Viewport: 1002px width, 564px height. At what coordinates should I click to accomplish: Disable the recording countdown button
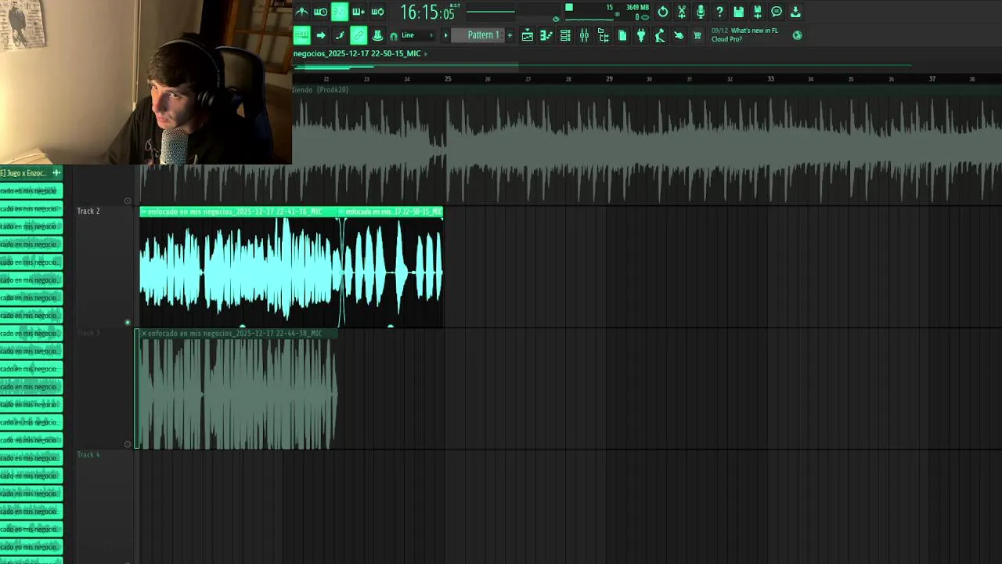pyautogui.click(x=339, y=12)
